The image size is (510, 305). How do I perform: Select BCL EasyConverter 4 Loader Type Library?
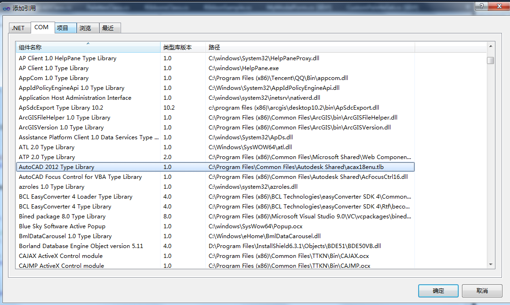coord(215,196)
